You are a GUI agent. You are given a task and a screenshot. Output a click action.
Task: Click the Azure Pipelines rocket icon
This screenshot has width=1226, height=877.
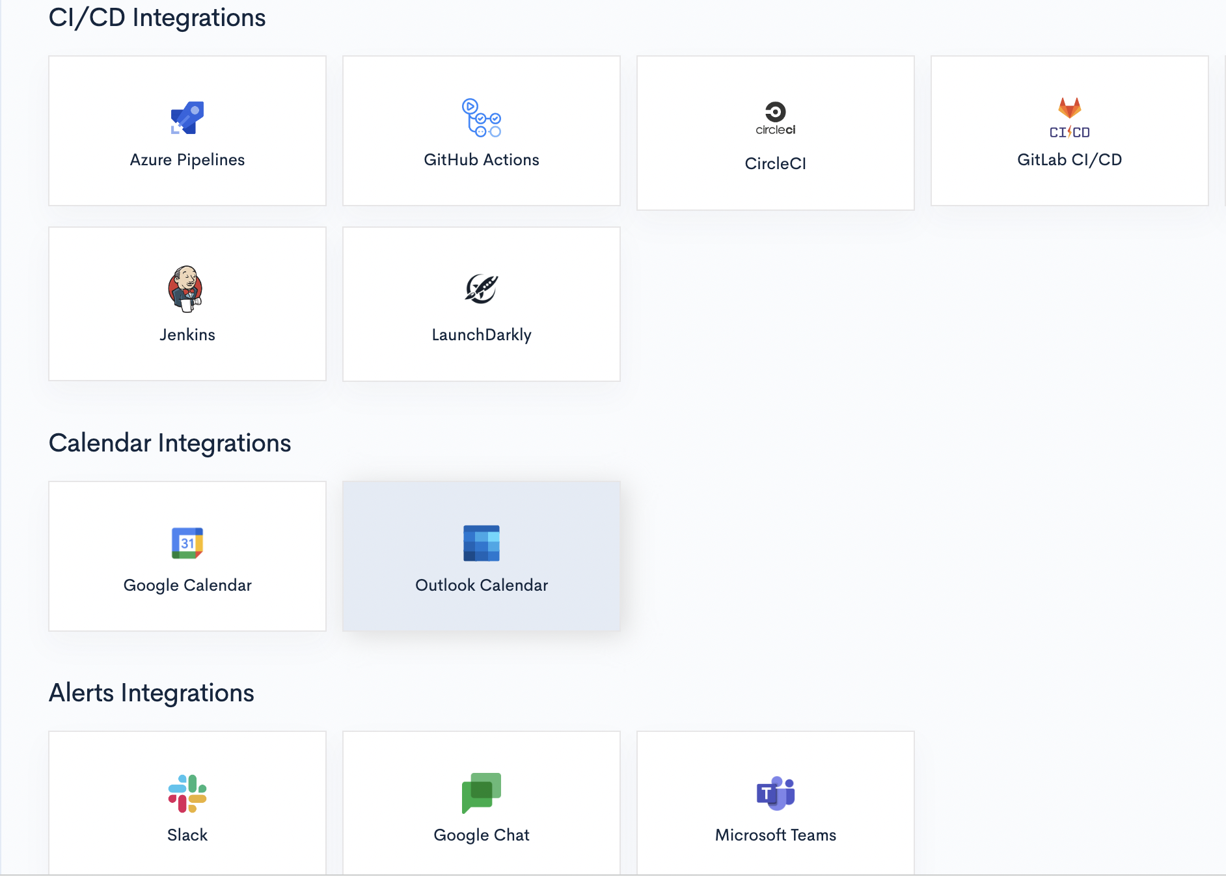[187, 118]
